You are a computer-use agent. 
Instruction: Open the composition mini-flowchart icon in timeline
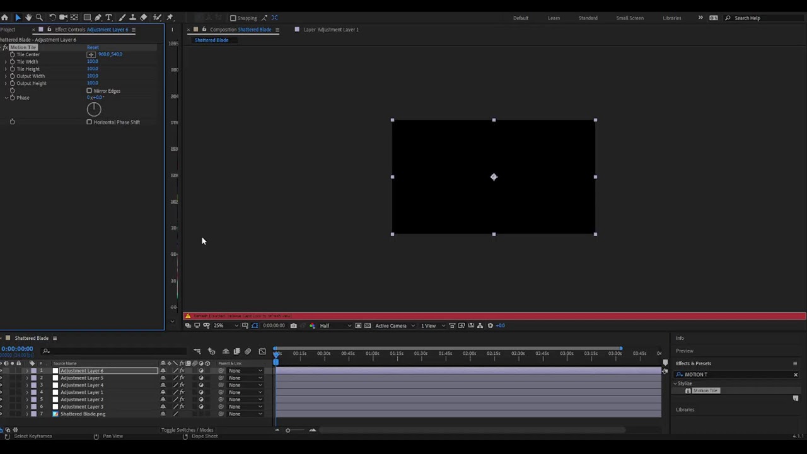coord(197,351)
